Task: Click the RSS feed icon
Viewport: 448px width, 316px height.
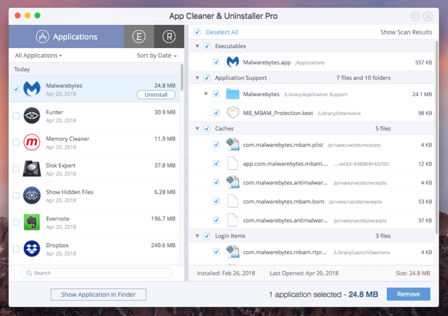Action: (428, 16)
